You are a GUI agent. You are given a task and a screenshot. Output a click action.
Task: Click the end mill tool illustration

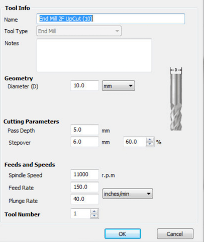click(x=176, y=99)
